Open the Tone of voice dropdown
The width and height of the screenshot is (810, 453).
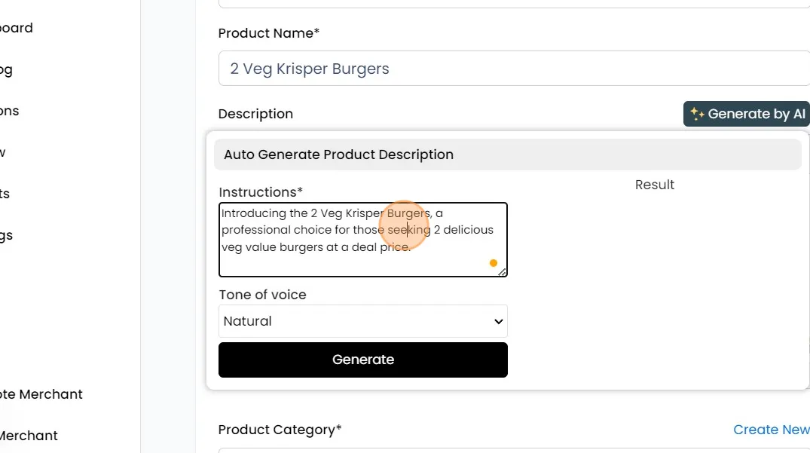coord(362,321)
